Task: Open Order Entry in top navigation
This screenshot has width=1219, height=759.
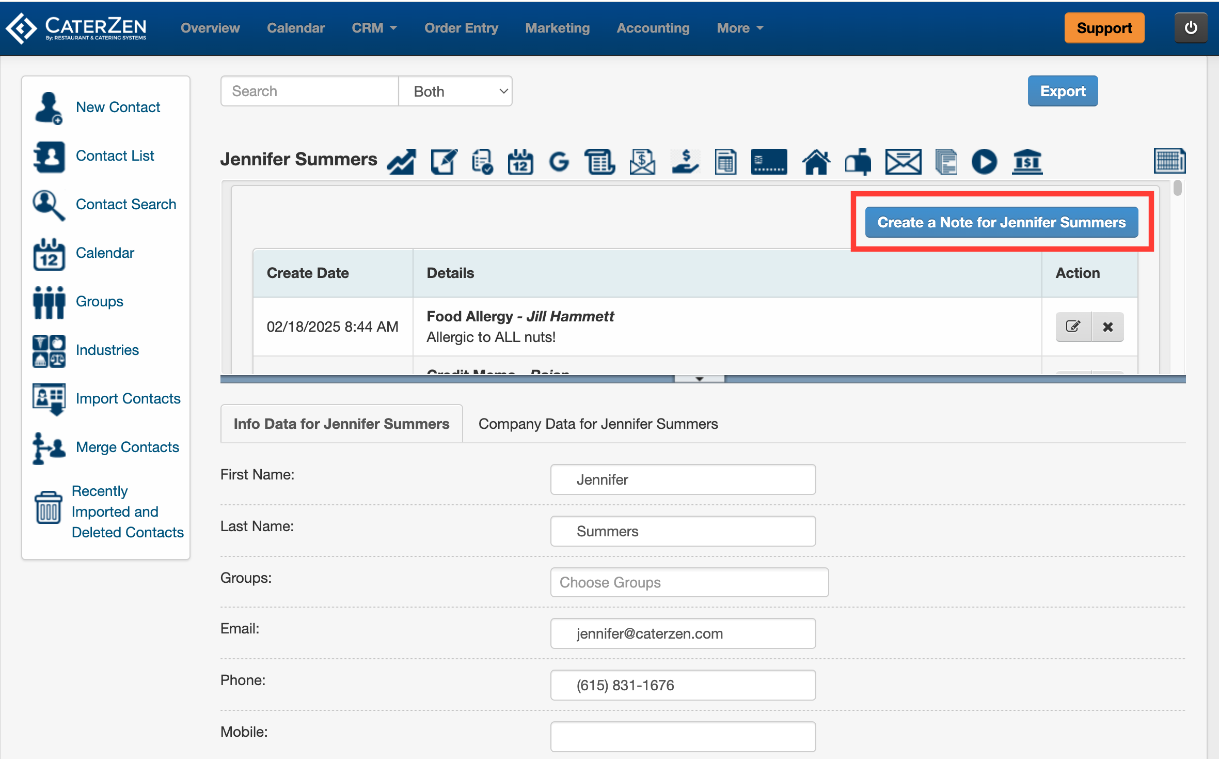Action: pos(461,28)
